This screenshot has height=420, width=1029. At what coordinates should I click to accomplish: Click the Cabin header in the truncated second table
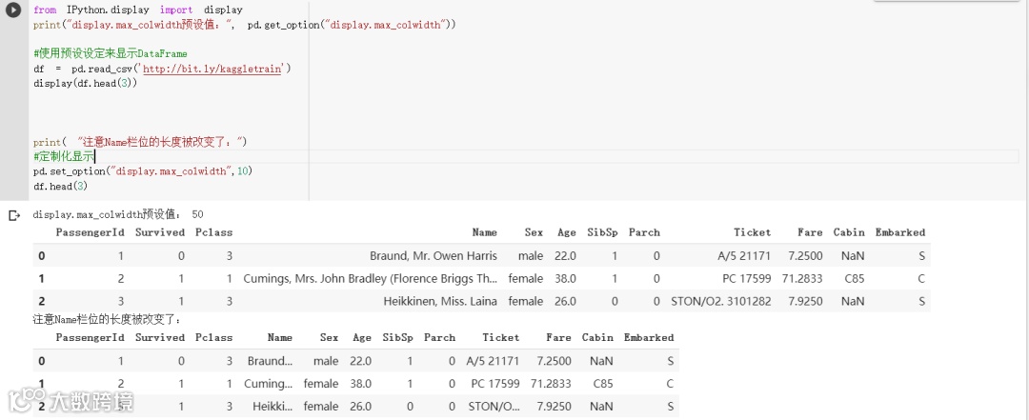pos(597,337)
